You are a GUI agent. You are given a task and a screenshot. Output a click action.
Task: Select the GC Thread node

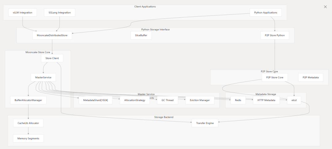(168, 100)
